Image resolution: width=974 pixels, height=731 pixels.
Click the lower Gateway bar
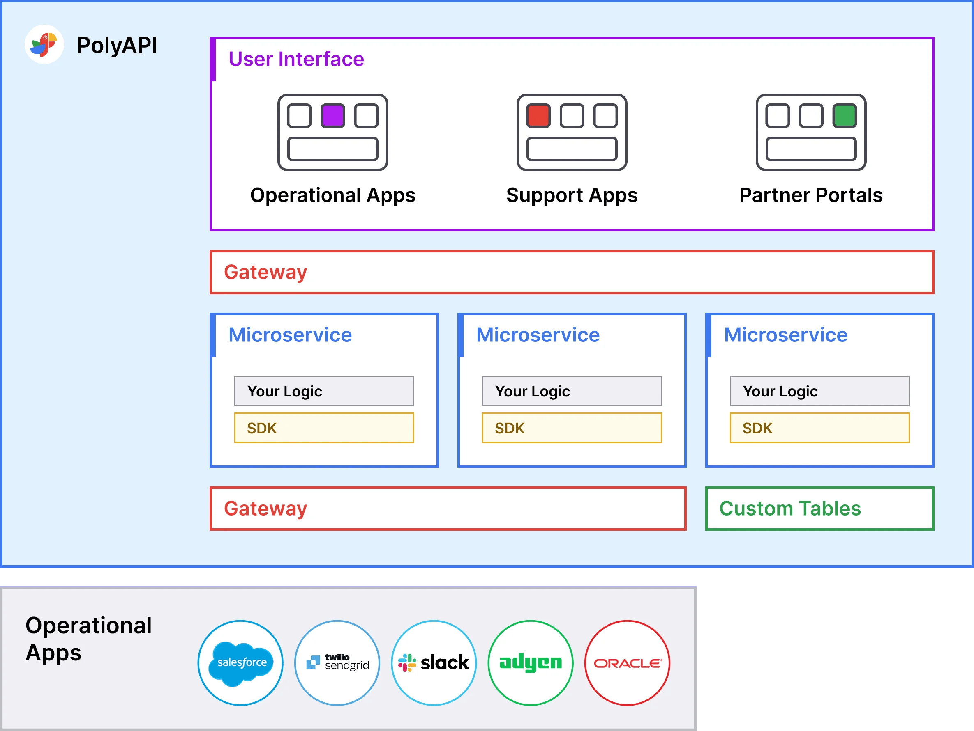(448, 509)
